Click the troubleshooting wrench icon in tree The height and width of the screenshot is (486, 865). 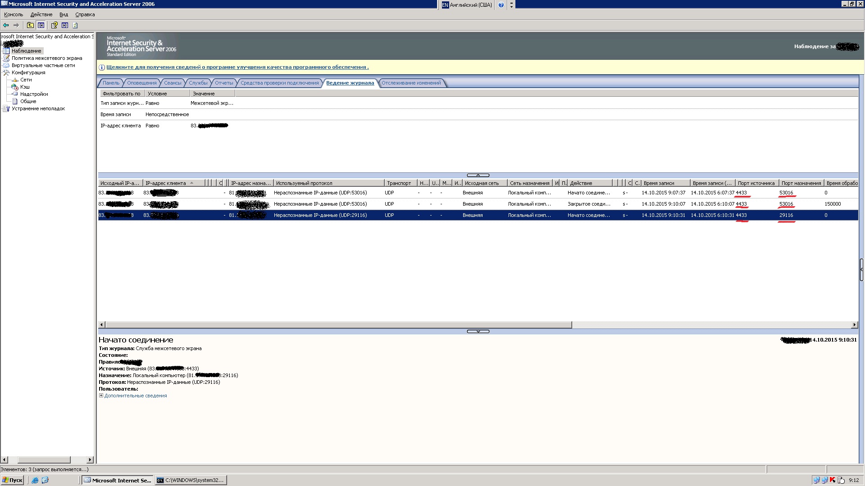6,108
